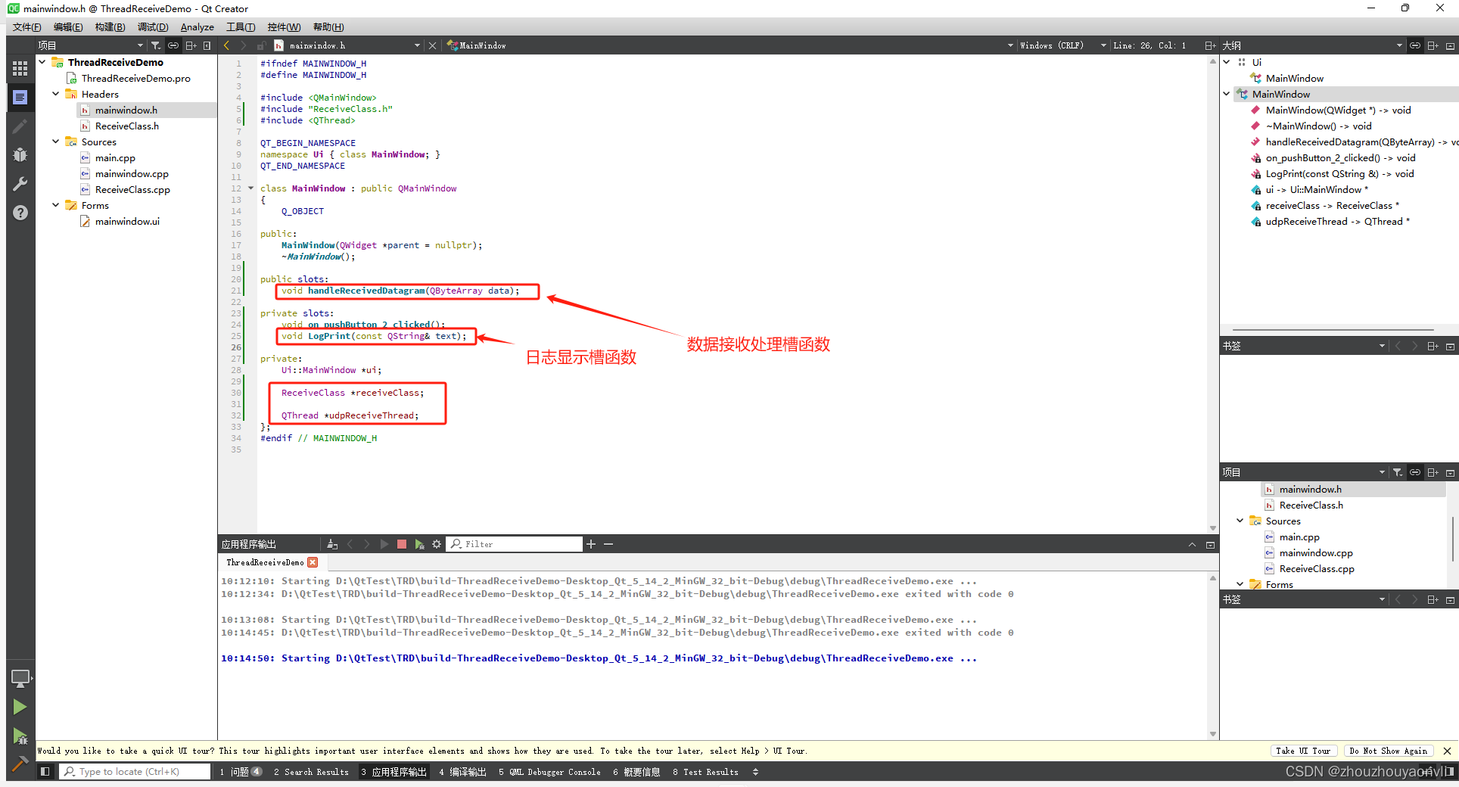
Task: Click the Take UI Tour button
Action: (x=1304, y=751)
